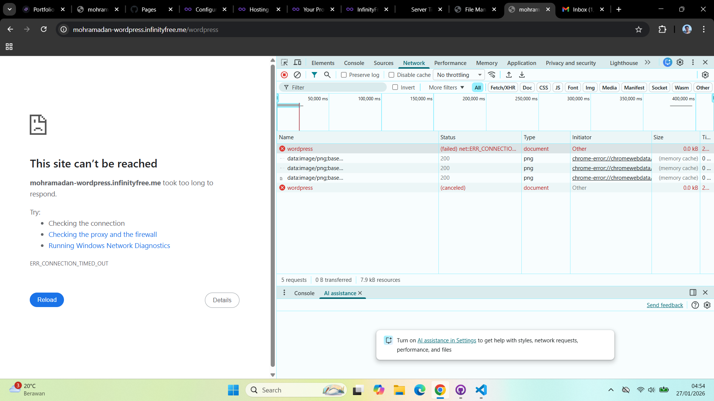Clear the network log with the clear icon
This screenshot has width=714, height=401.
click(297, 75)
